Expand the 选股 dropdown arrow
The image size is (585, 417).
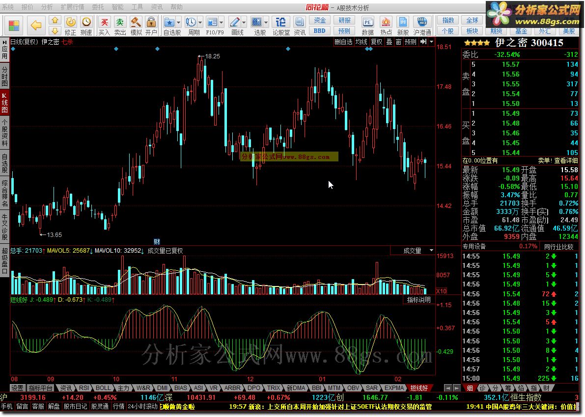(x=266, y=22)
